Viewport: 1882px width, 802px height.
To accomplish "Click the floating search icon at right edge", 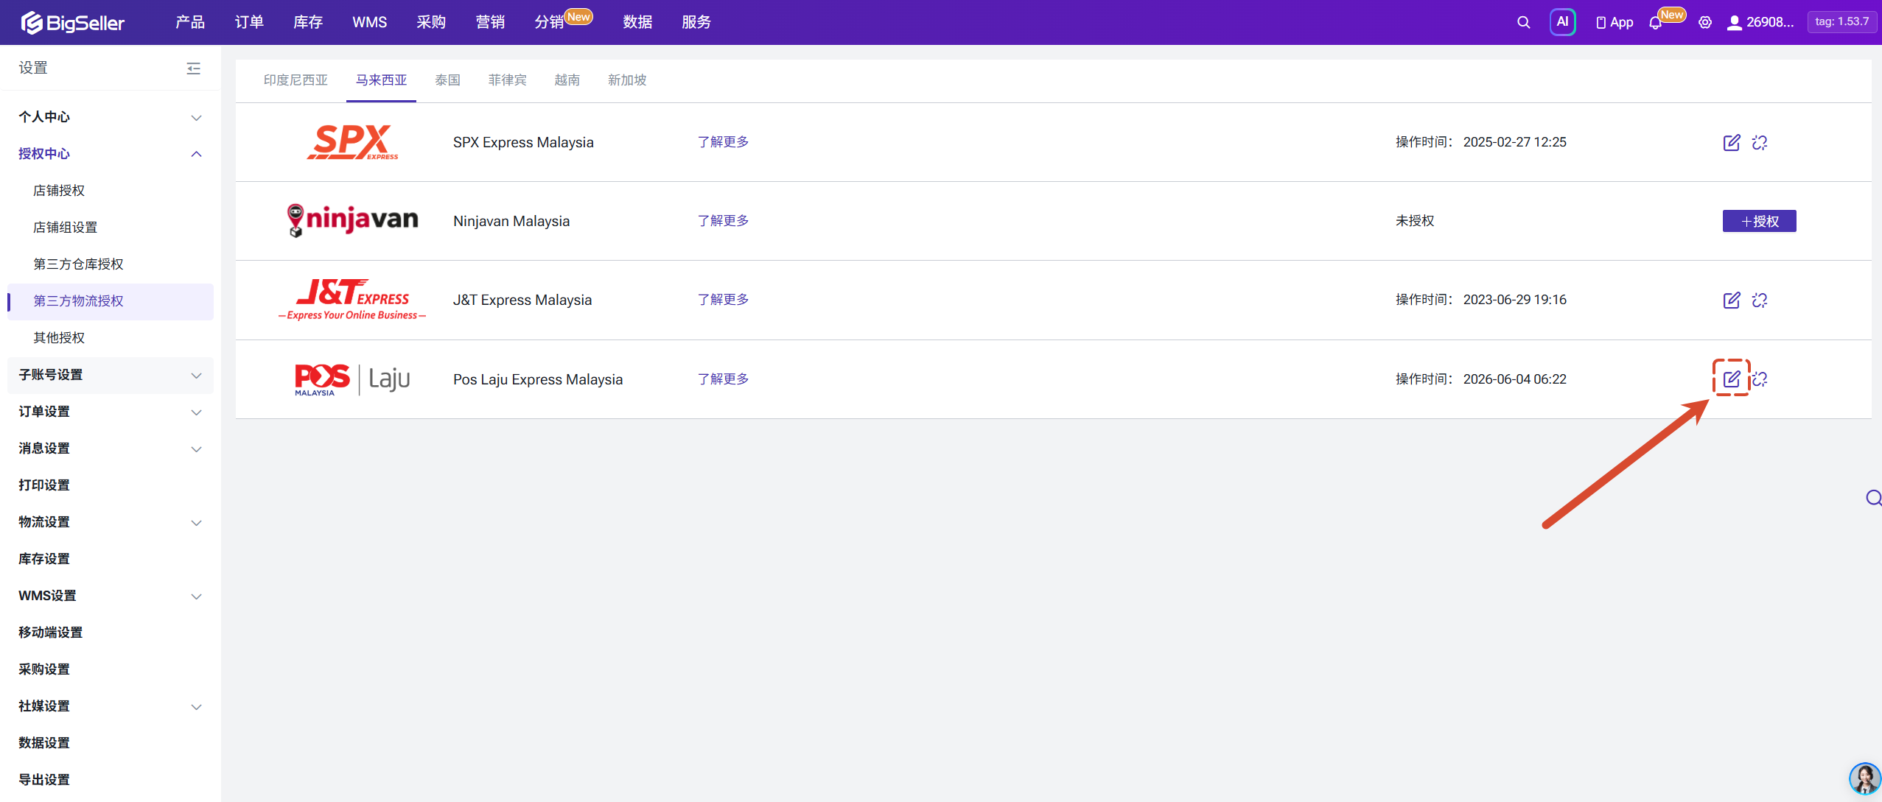I will click(x=1873, y=499).
